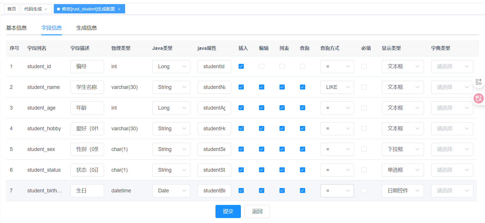Click the QR grid floating icon

(478, 82)
